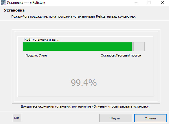Click the Прошло: 7 мин elapsed time label
169x124 pixels.
[36, 55]
